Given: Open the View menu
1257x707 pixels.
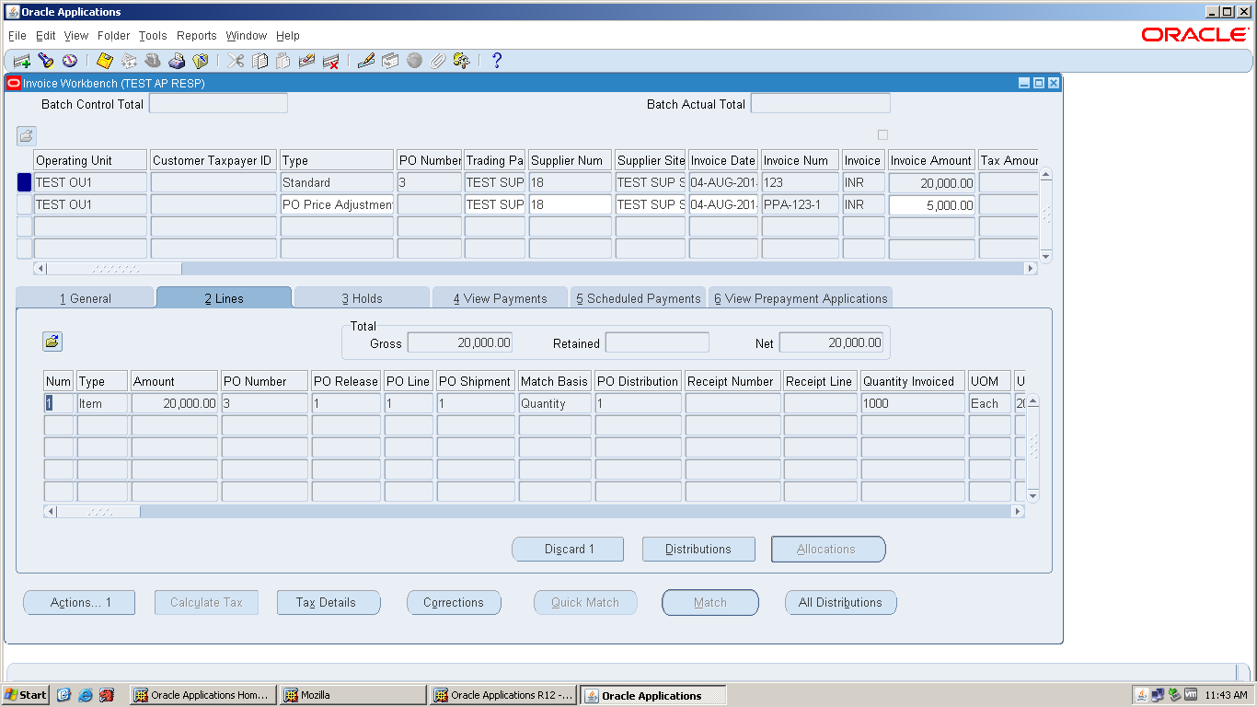Looking at the screenshot, I should 76,36.
